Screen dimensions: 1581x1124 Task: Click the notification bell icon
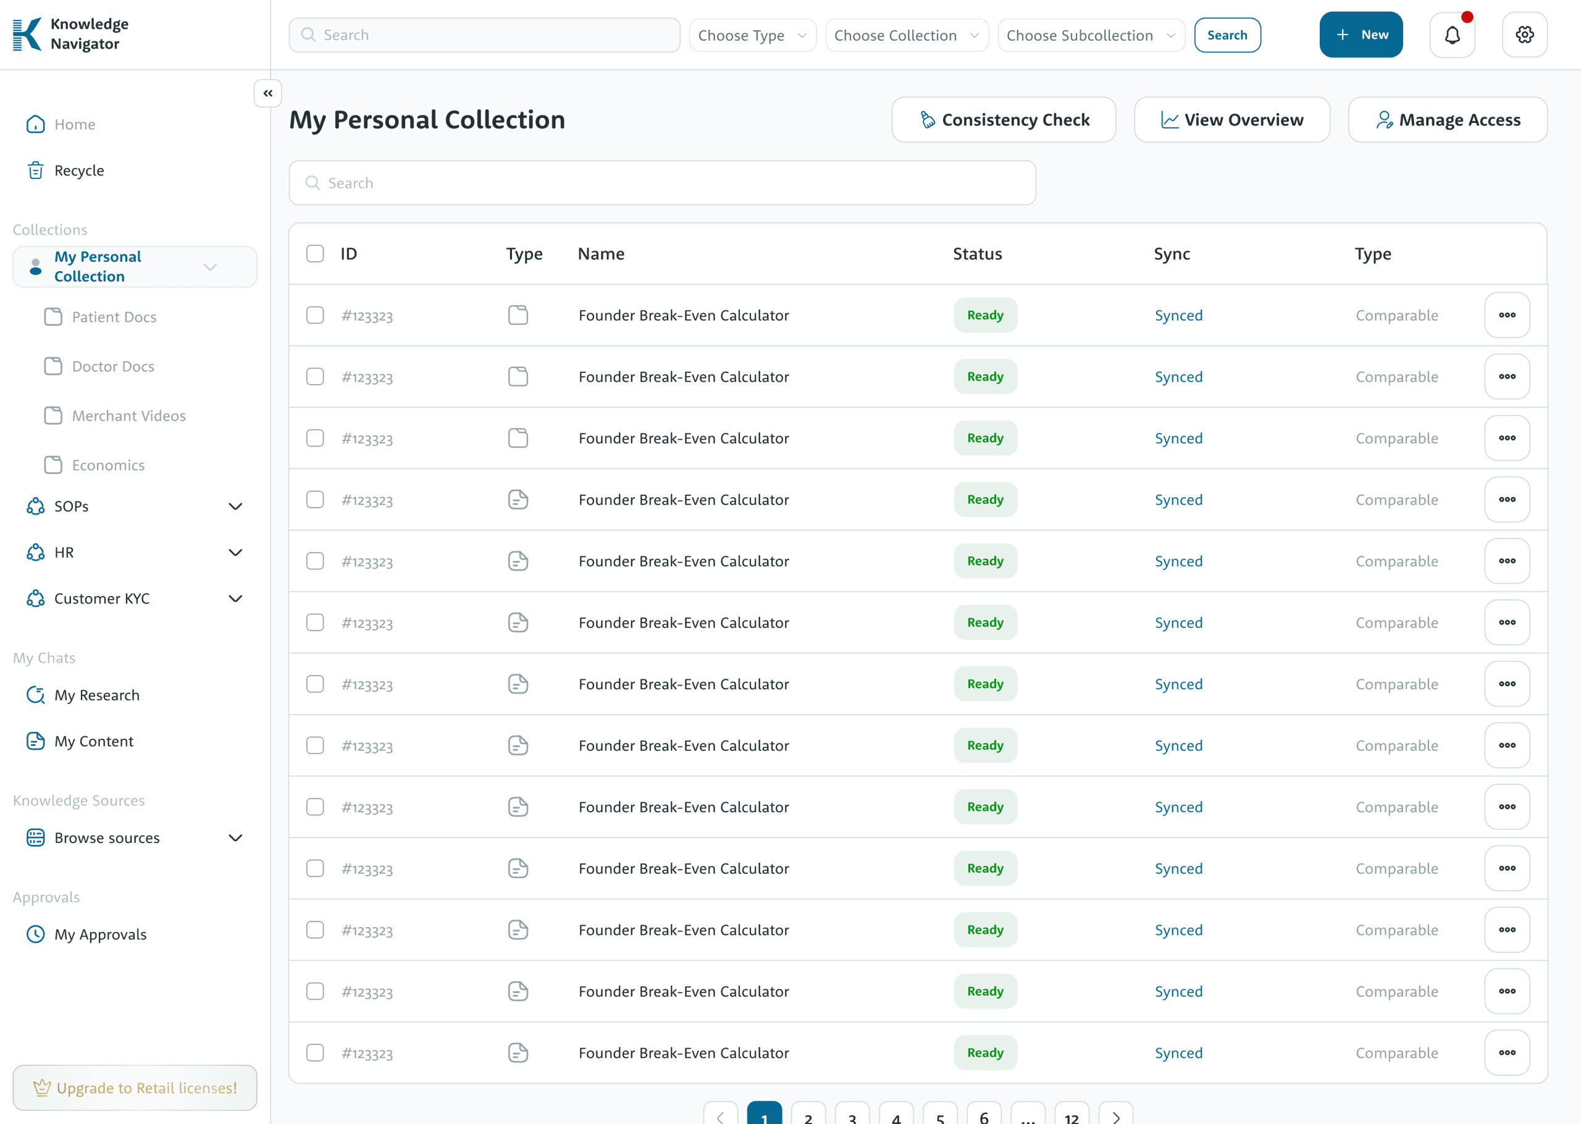(1451, 35)
